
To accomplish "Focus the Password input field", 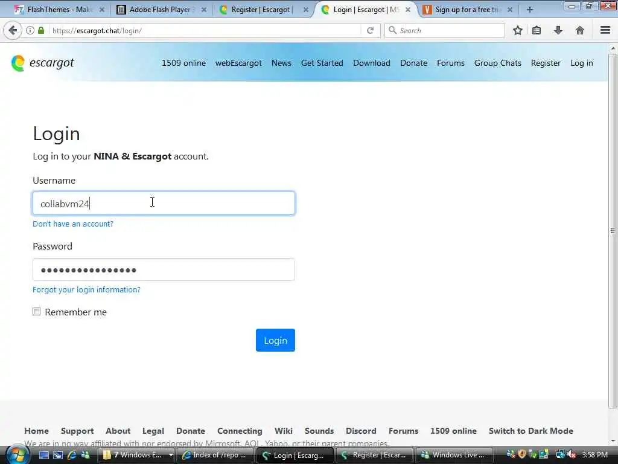I will (164, 269).
